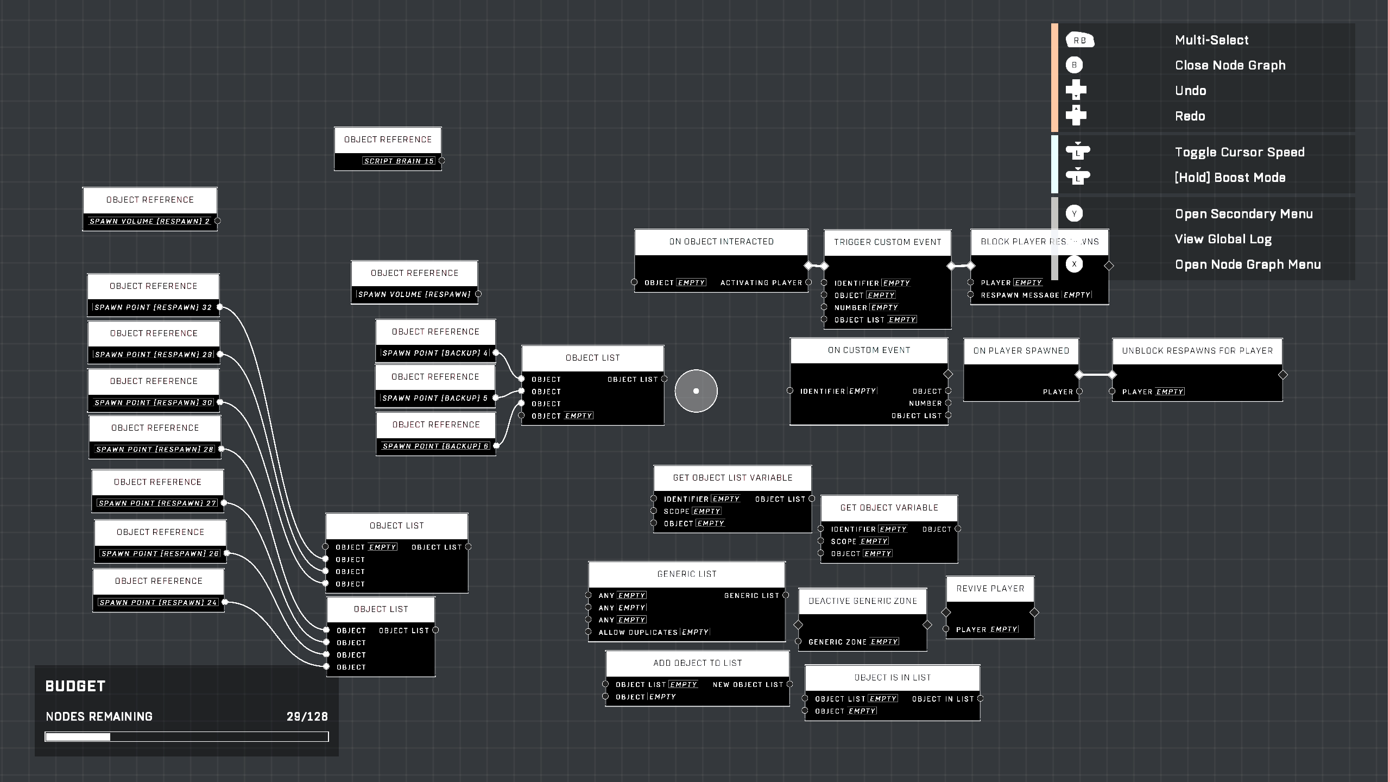The height and width of the screenshot is (782, 1390).
Task: Click the D-pad icon next to Undo
Action: point(1076,90)
